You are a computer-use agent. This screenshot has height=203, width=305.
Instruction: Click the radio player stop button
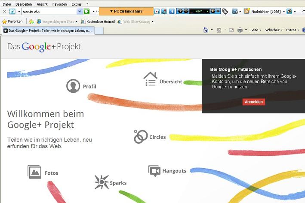180,11
